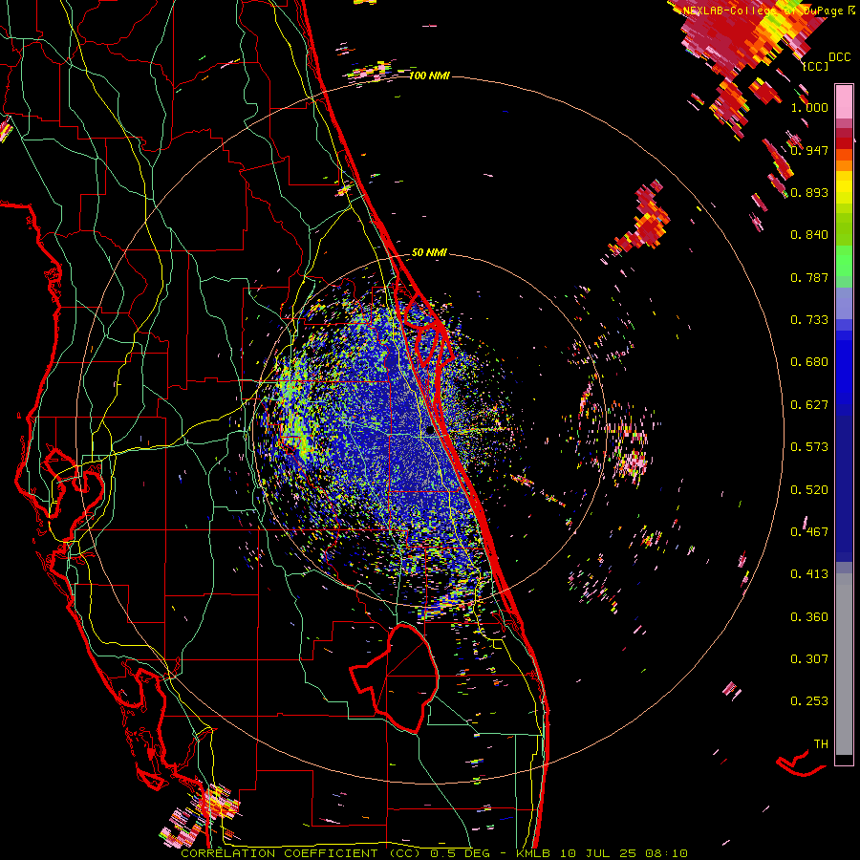
Task: Click the "50 NMI" range ring label
Action: pyautogui.click(x=429, y=253)
